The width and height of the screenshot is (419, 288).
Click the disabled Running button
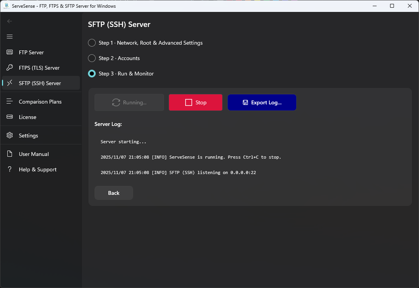129,102
